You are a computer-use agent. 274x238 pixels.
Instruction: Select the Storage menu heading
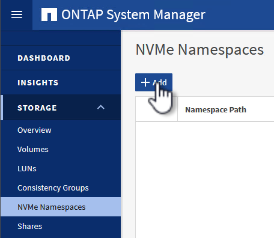[x=37, y=108]
